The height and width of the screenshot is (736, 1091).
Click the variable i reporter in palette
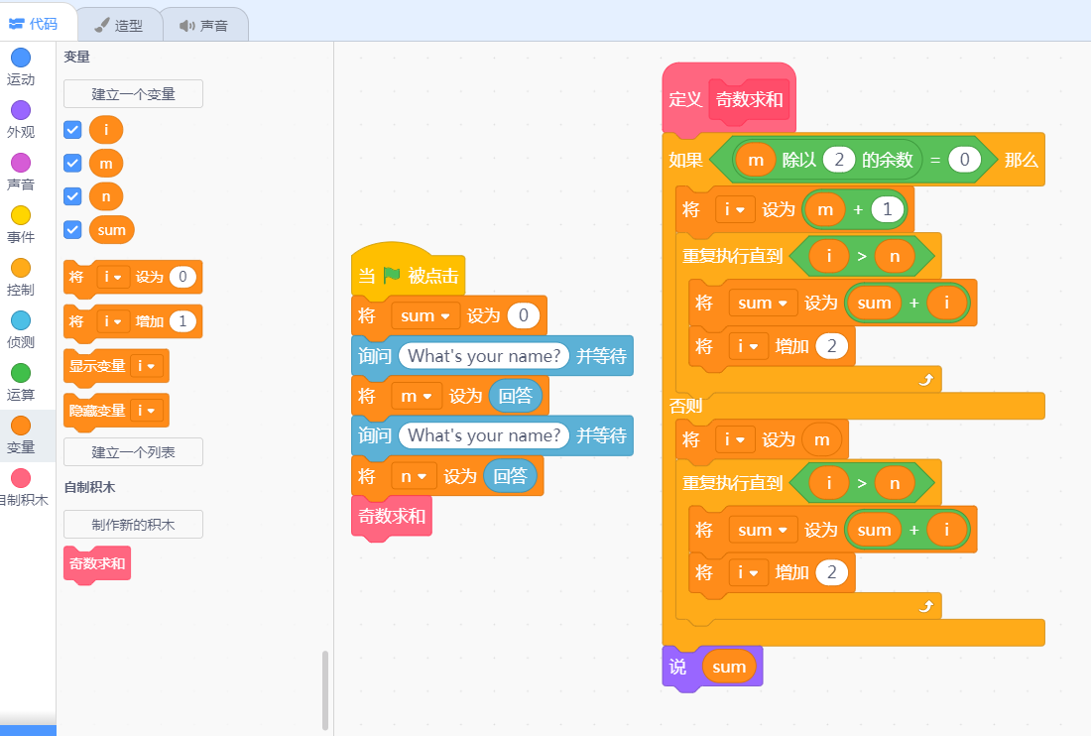pyautogui.click(x=106, y=129)
